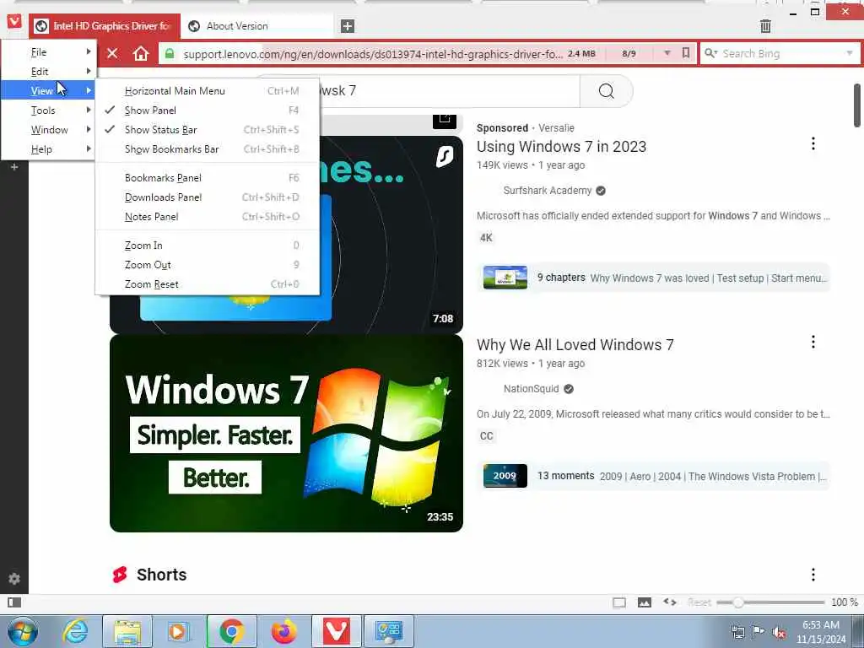Expand the Edit submenu
Screen dimensions: 864x648
pos(48,72)
